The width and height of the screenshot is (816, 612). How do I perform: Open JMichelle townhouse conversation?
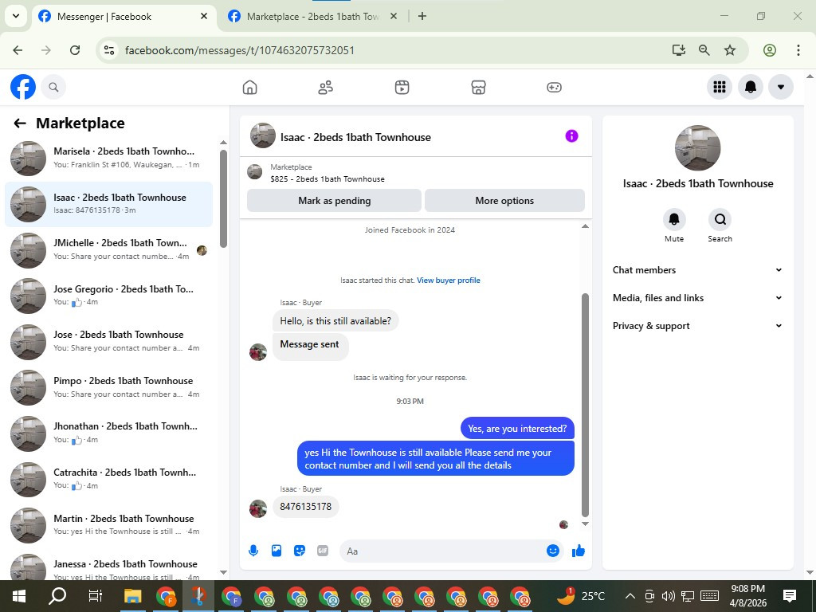[108, 249]
